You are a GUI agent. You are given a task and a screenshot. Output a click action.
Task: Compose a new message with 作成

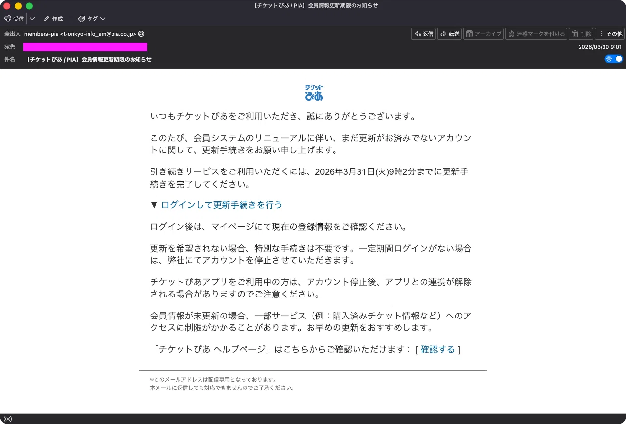[53, 19]
